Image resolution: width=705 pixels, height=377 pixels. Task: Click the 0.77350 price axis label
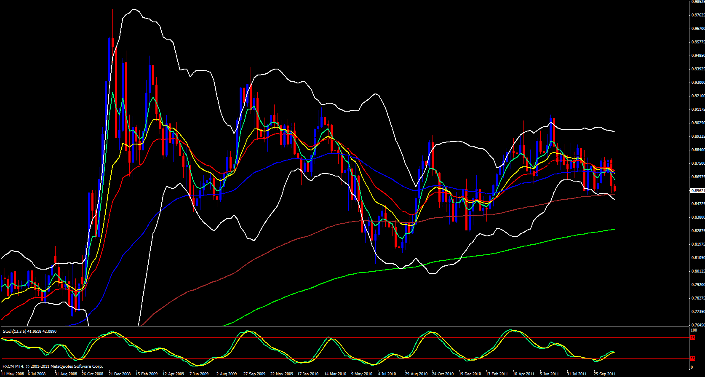(698, 312)
